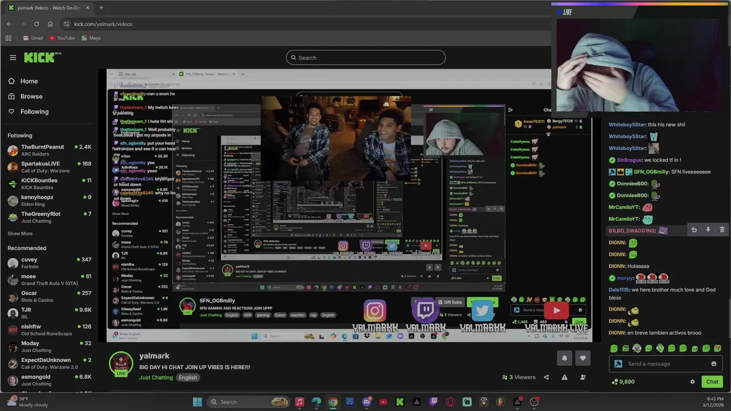Viewport: 731px width, 411px height.
Task: Open recommended channel nishftw
Action: (x=49, y=330)
